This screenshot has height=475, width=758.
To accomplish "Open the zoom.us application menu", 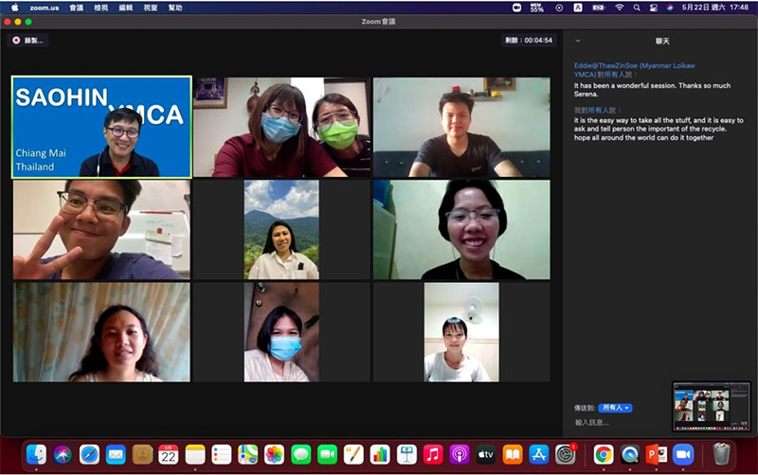I will 44,8.
